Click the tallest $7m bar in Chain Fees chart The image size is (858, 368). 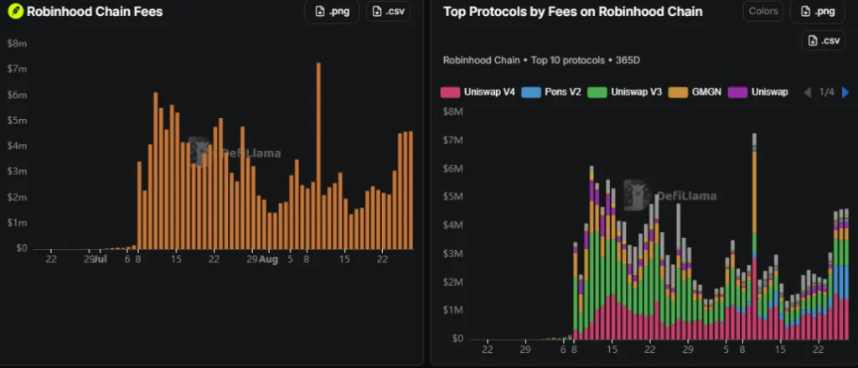tap(318, 156)
